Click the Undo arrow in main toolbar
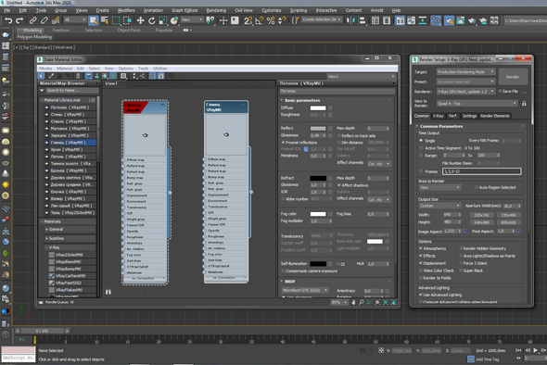 8,21
